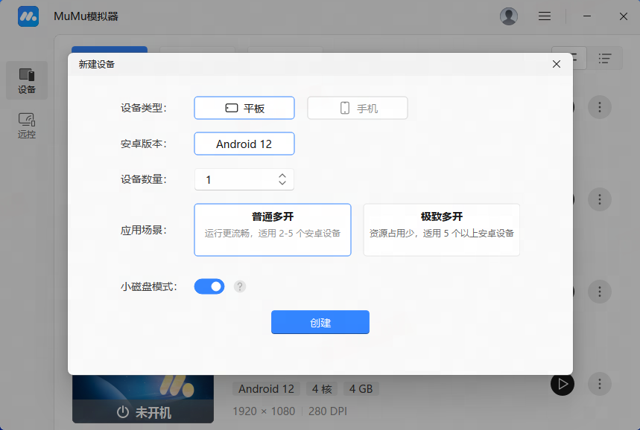Click the MuMu emulator logo icon
This screenshot has width=640, height=430.
(28, 16)
